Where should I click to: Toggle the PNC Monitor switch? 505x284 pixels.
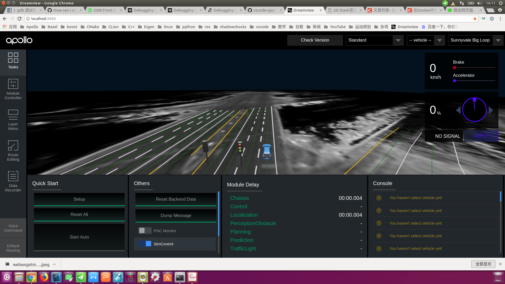pos(144,230)
